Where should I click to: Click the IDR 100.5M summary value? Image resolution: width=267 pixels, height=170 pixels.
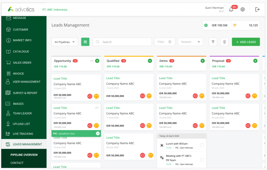click(219, 25)
